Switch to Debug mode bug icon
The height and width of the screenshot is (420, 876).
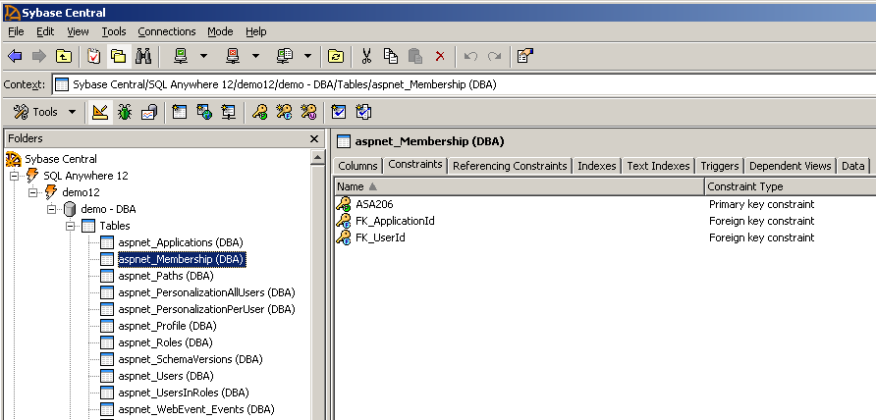tap(125, 112)
